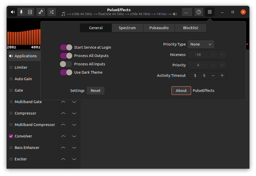This screenshot has height=176, width=256.
Task: Decrease Activity Timeout with minus
Action: point(213,76)
